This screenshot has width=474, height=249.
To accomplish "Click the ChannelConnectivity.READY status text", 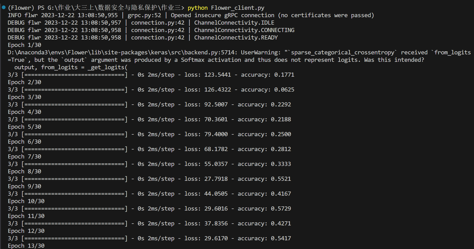I will pyautogui.click(x=236, y=38).
